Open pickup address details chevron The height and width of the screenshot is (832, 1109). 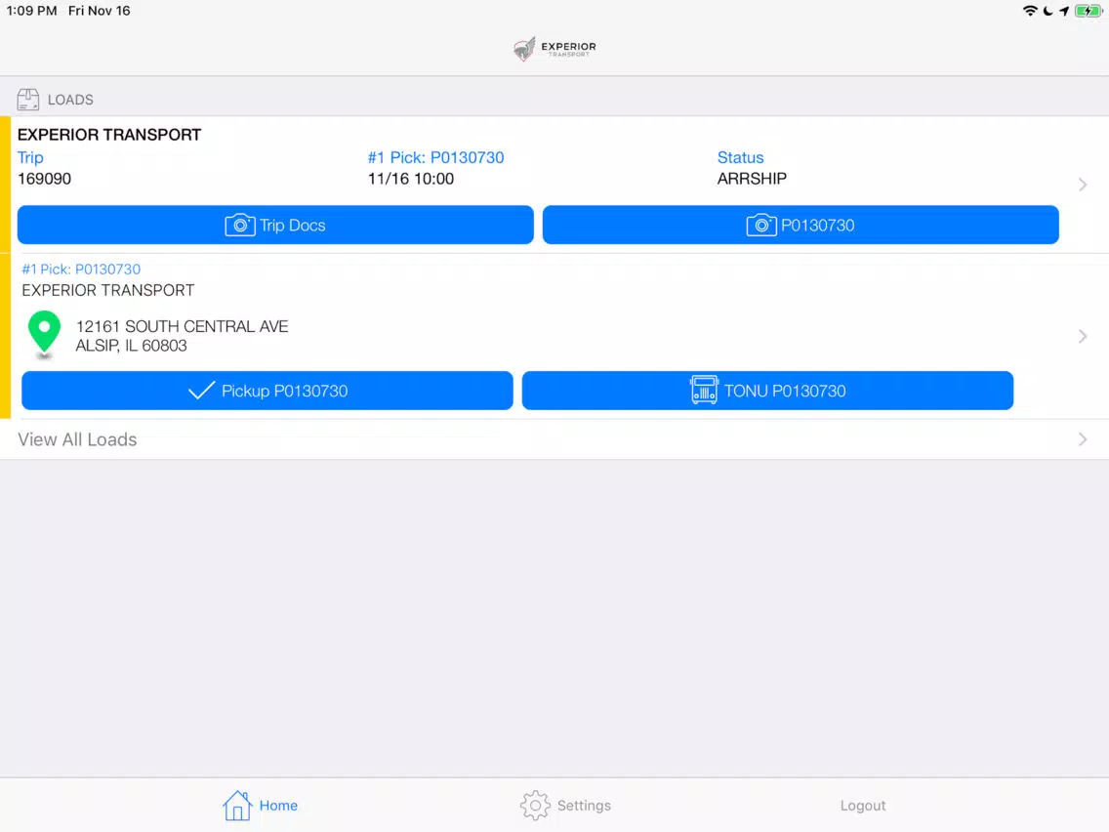[x=1082, y=336]
